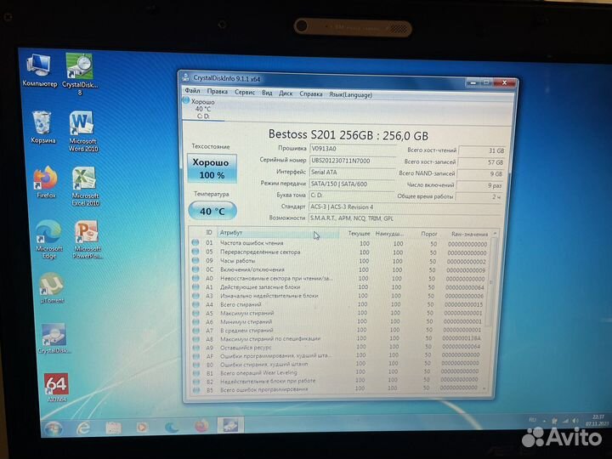Switch to CrystalDiskInfo taskbar button
This screenshot has width=612, height=459.
[230, 425]
